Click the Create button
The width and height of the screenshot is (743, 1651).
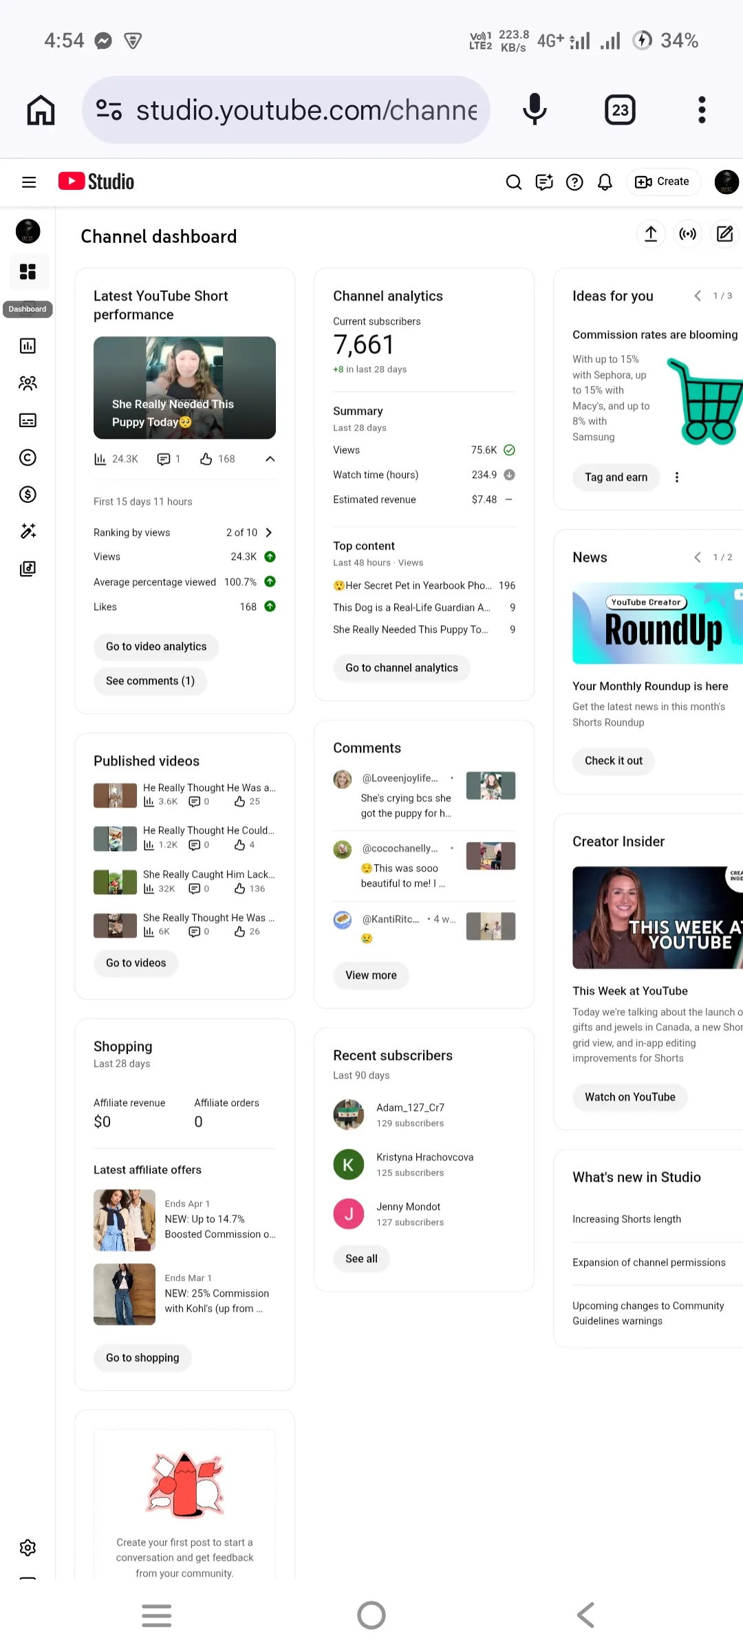pyautogui.click(x=663, y=182)
